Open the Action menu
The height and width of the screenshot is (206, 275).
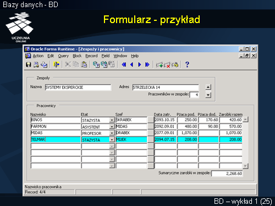pyautogui.click(x=38, y=55)
